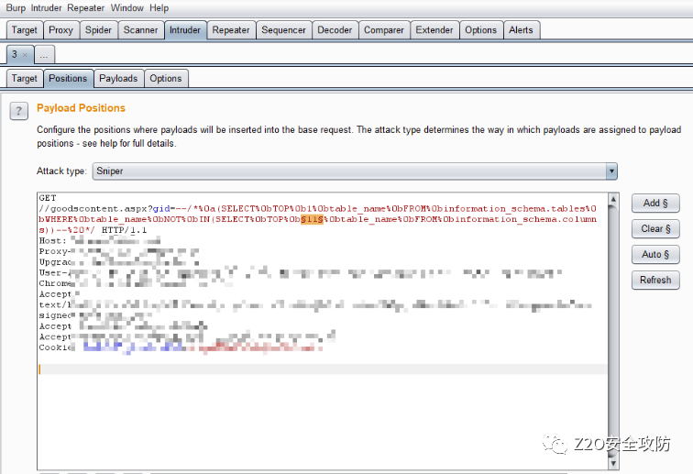693x474 pixels.
Task: Switch to the top-level Target tab
Action: 25,30
